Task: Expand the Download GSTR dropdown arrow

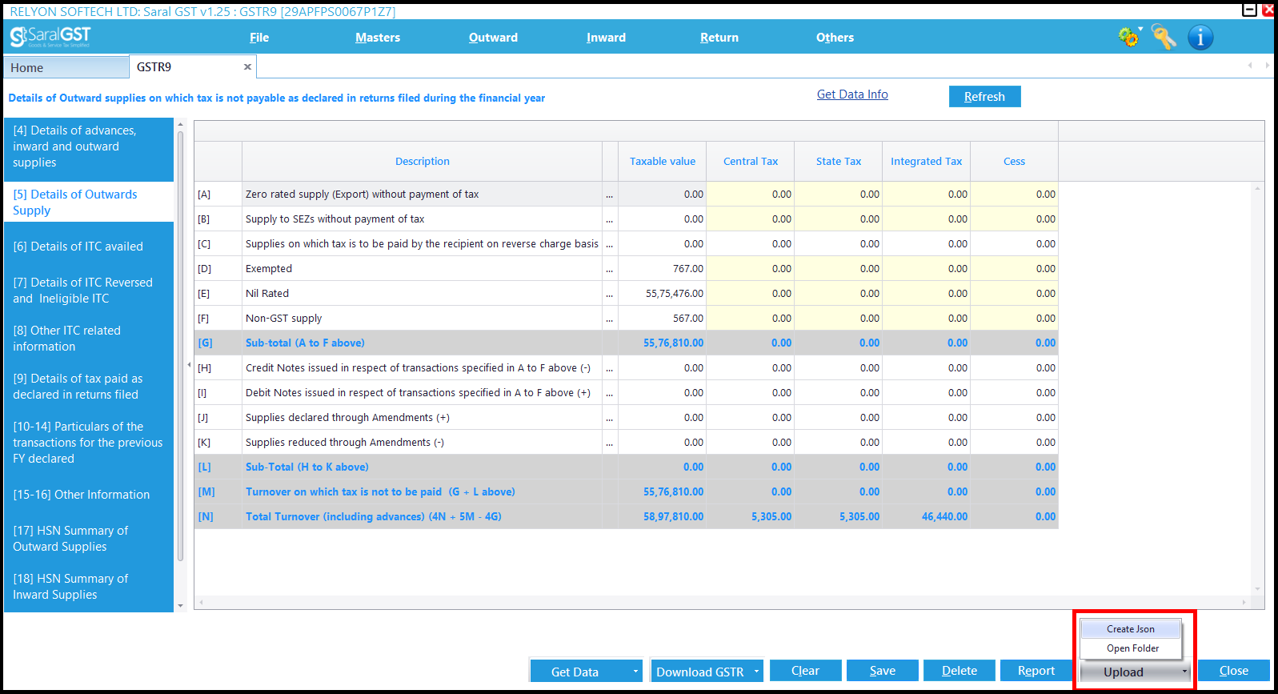Action: point(756,672)
